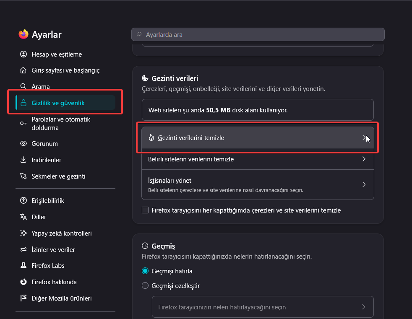Select the Geçmişi hatırla radio button
This screenshot has width=412, height=319.
click(145, 271)
